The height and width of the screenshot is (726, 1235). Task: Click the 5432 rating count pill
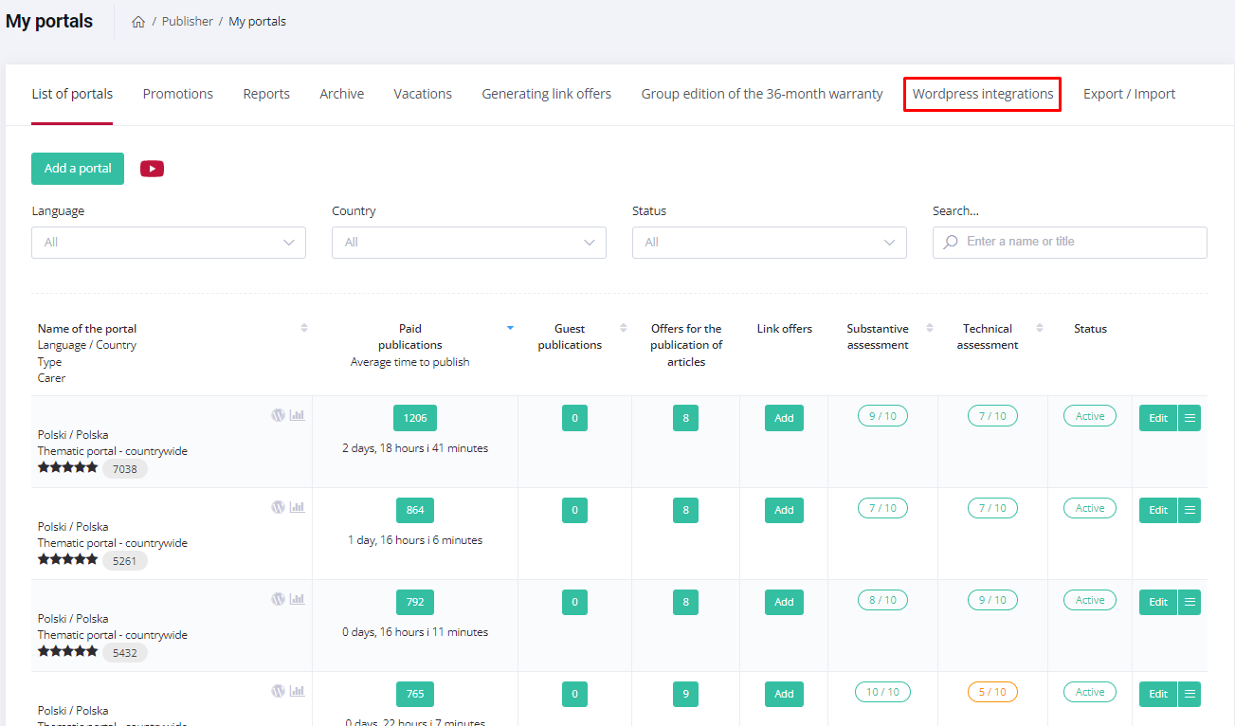125,653
